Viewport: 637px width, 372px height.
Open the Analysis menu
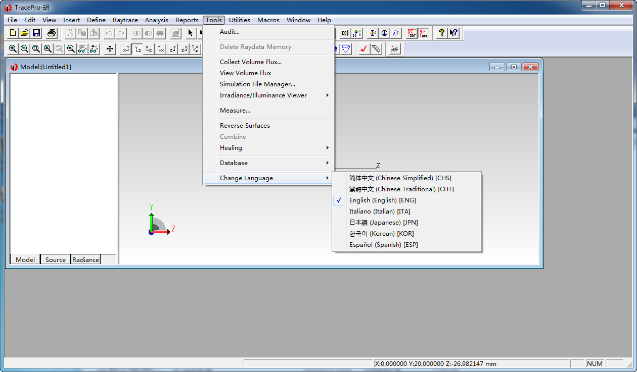(x=157, y=20)
